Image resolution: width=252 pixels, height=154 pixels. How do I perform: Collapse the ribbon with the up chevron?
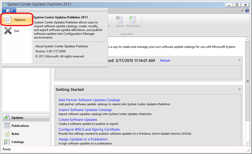(x=242, y=11)
